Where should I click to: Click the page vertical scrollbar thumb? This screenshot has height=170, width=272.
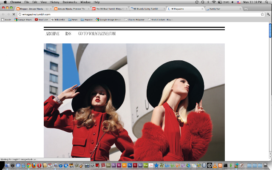(270, 30)
